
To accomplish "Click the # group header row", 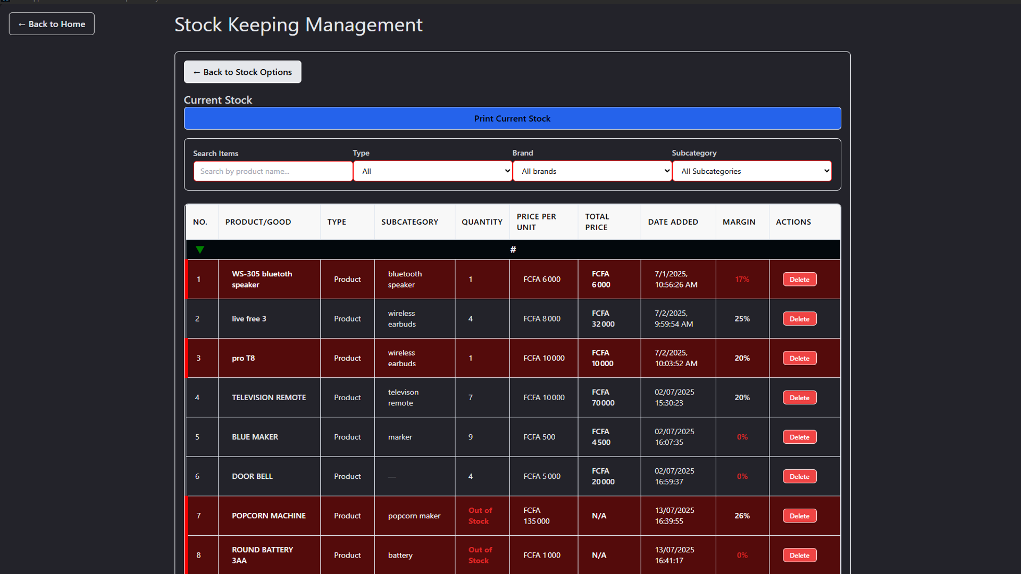I will pyautogui.click(x=513, y=250).
